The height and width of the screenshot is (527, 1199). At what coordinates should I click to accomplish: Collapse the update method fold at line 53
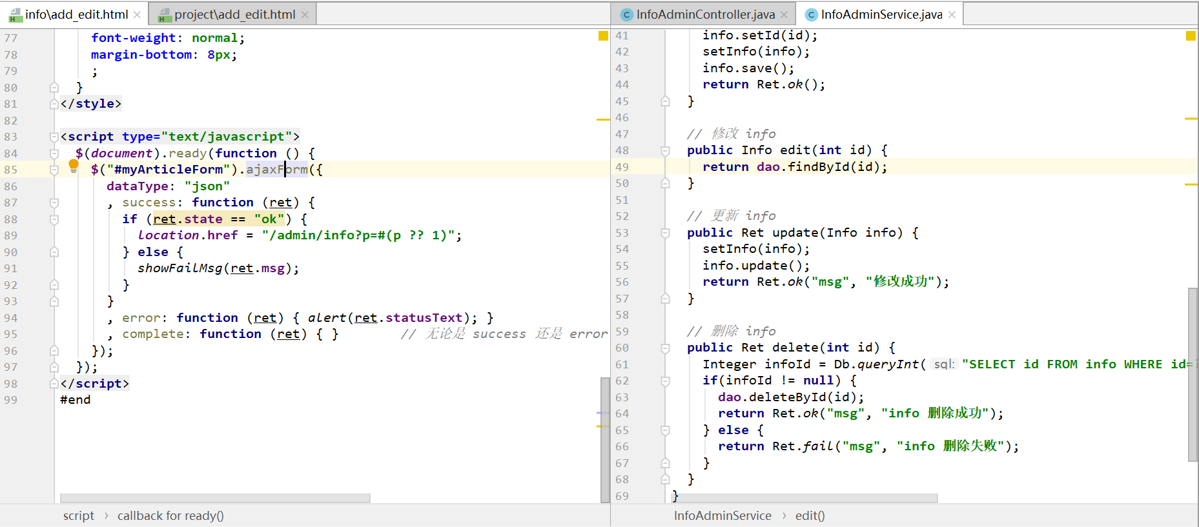click(665, 233)
